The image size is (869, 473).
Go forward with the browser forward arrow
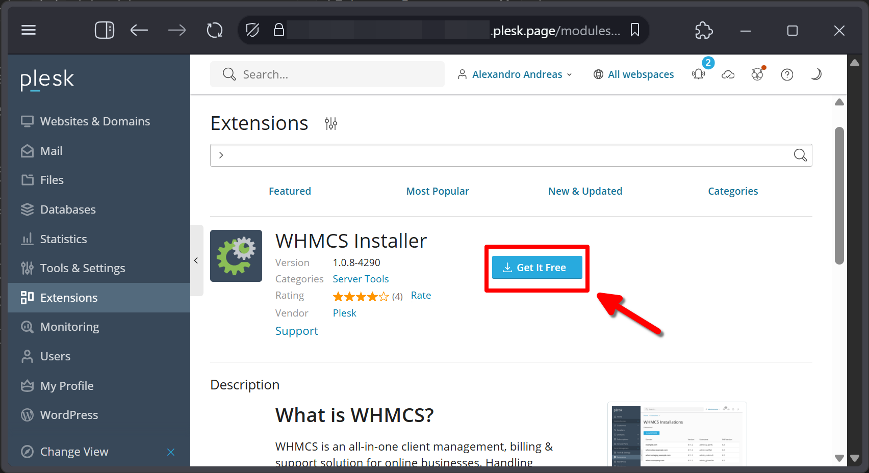(x=177, y=30)
